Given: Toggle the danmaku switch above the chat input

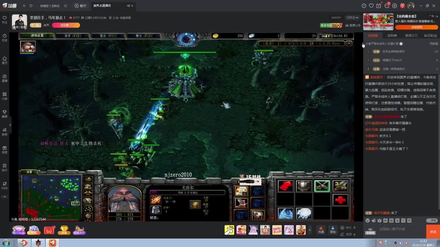Looking at the screenshot, I should 432,221.
